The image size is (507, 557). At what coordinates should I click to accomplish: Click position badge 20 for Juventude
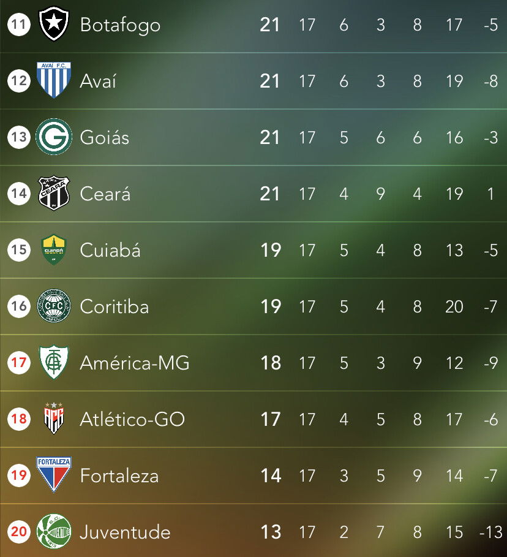pyautogui.click(x=19, y=531)
